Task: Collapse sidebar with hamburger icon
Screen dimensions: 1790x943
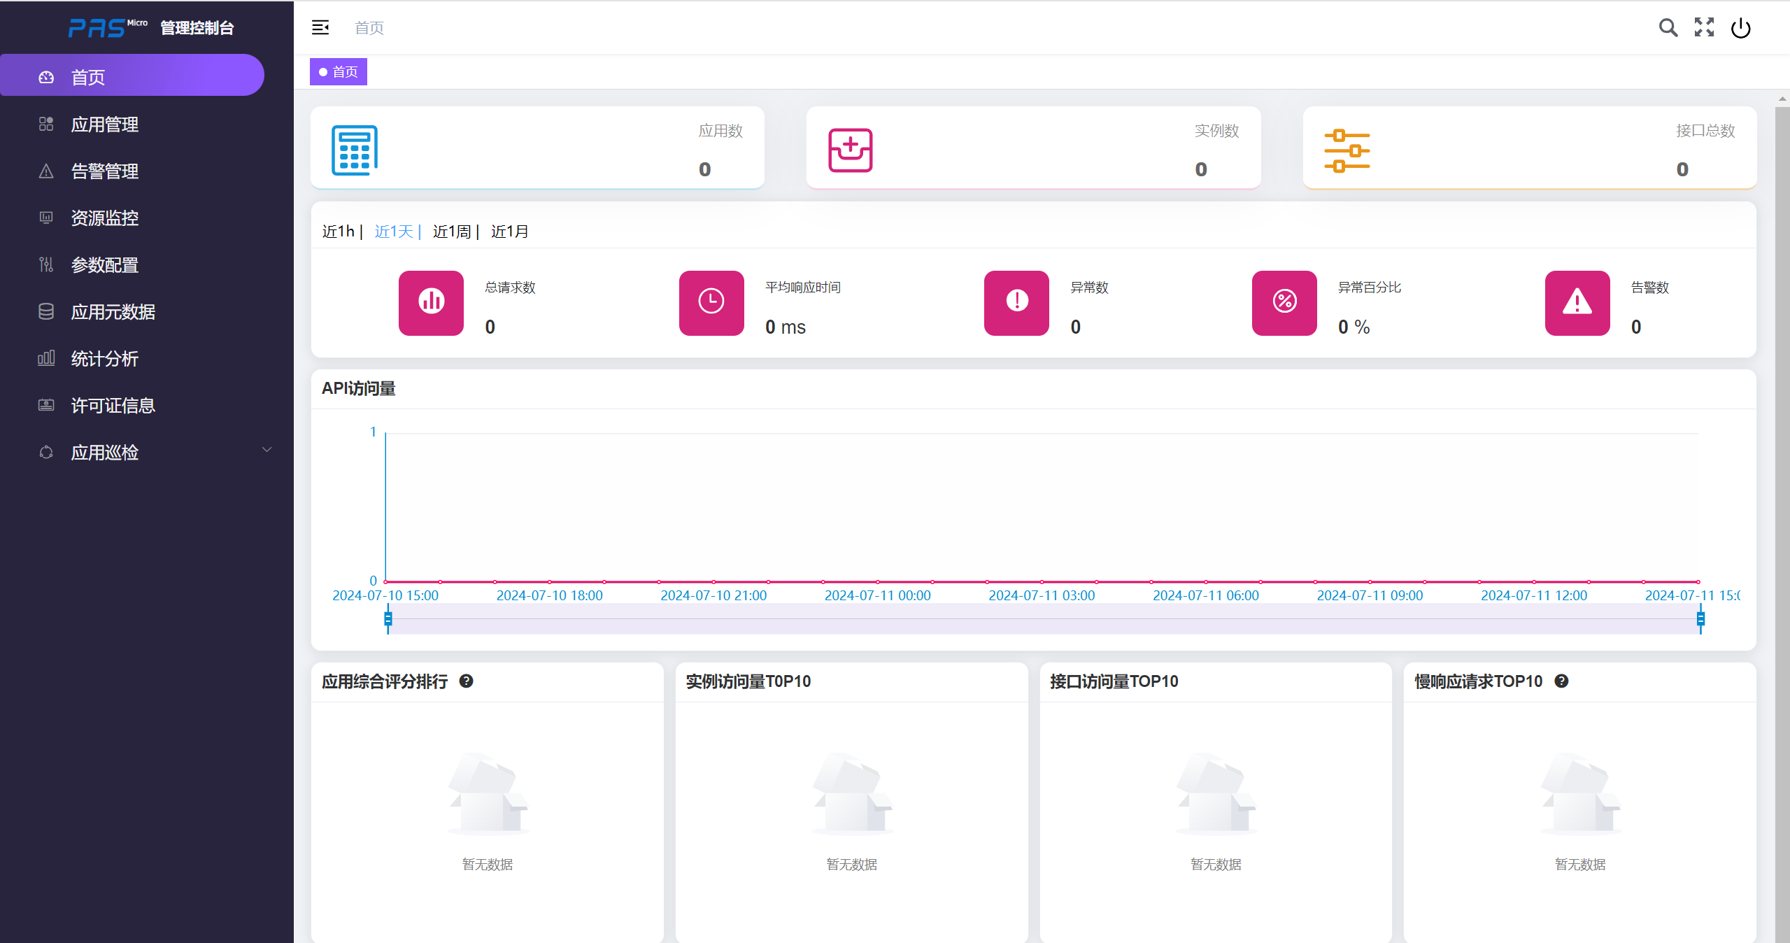Action: pyautogui.click(x=320, y=28)
